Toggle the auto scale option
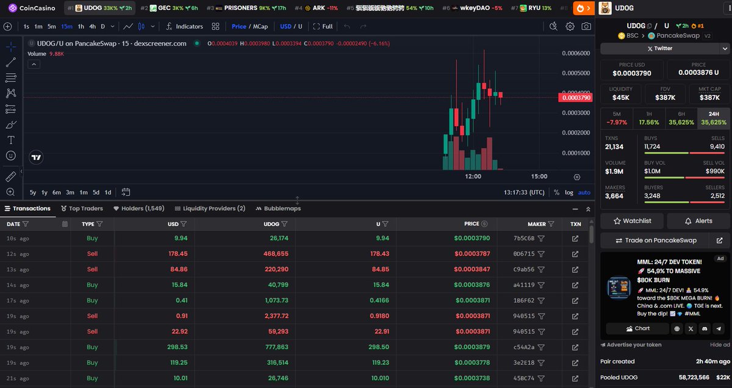This screenshot has height=388, width=732. point(584,192)
